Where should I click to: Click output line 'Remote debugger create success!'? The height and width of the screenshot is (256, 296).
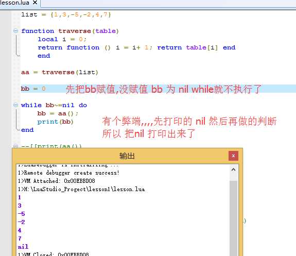click(x=68, y=173)
